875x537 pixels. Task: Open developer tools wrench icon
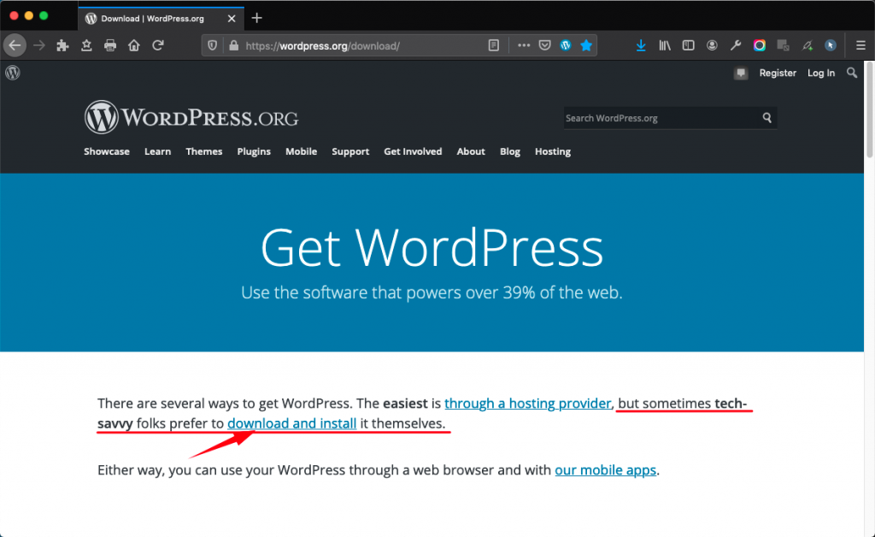(x=736, y=46)
